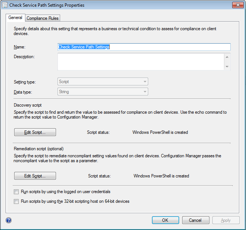Close the Properties dialog window
Image resolution: width=246 pixels, height=230 pixels.
tap(238, 5)
